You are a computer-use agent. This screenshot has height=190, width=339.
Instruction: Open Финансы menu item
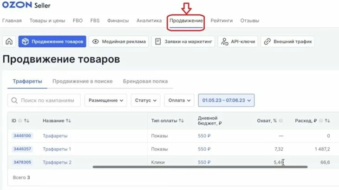(118, 20)
